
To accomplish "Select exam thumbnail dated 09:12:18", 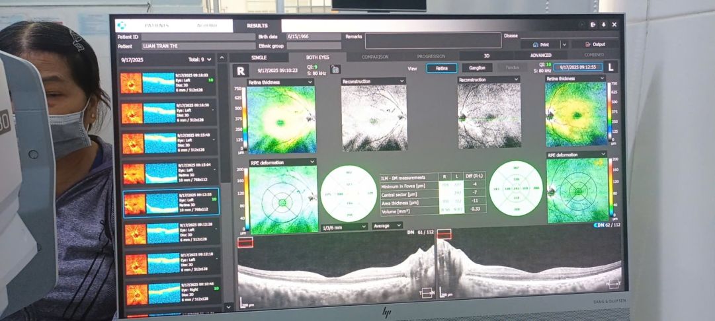I will pyautogui.click(x=174, y=263).
